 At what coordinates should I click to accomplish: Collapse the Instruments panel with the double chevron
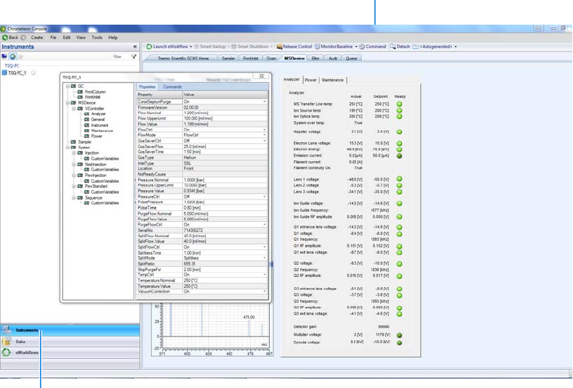[135, 46]
